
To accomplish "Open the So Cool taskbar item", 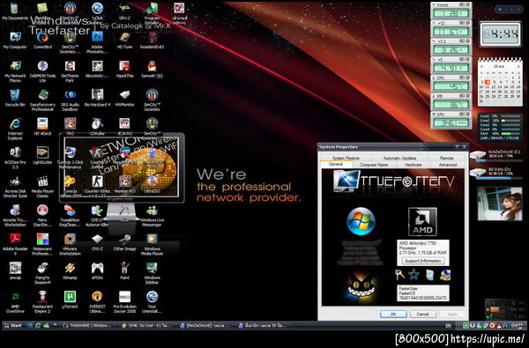I will (146, 325).
